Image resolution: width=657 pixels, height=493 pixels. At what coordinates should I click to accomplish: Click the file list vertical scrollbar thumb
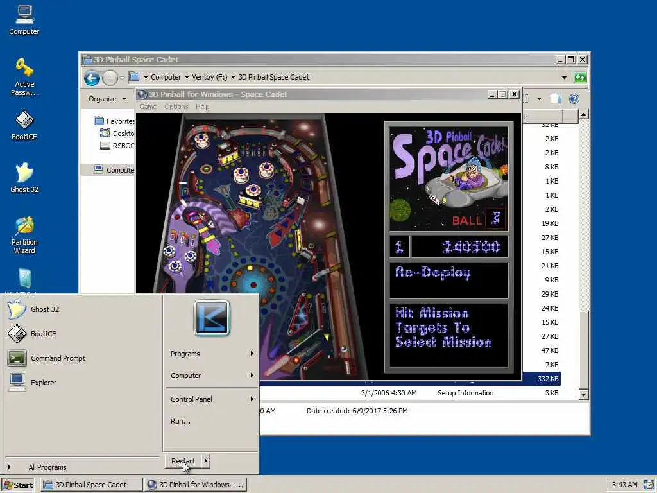pos(583,350)
